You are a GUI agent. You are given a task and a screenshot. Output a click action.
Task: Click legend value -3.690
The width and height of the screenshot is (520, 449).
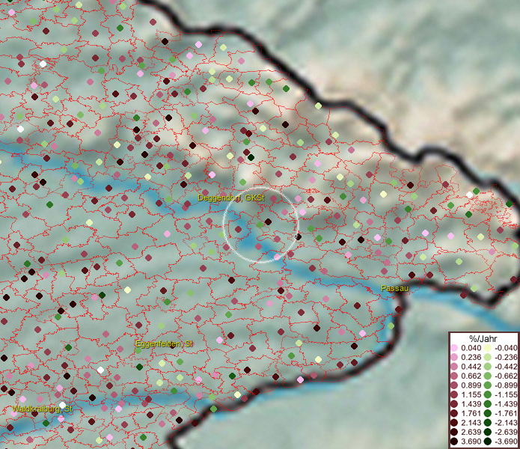pyautogui.click(x=506, y=442)
